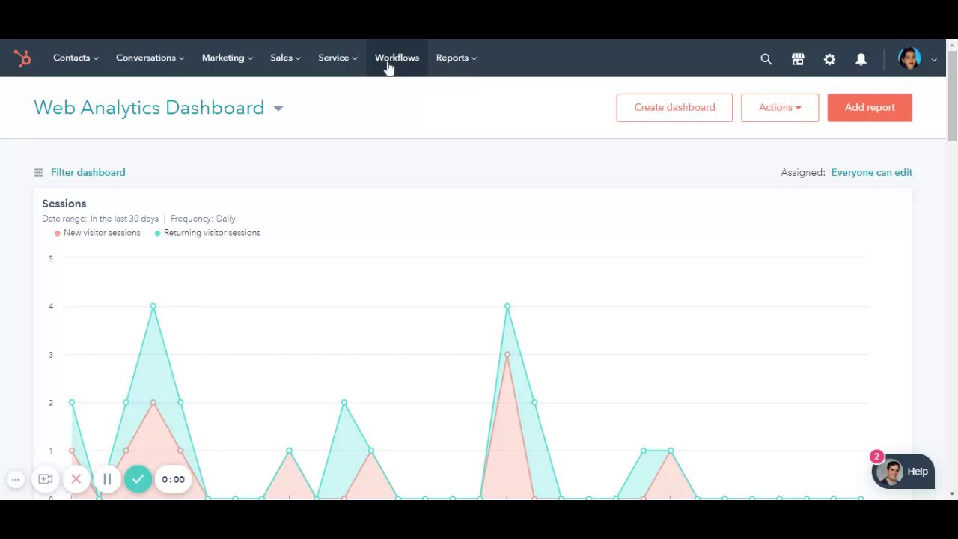The width and height of the screenshot is (958, 539).
Task: Open the settings gear icon
Action: (x=829, y=58)
